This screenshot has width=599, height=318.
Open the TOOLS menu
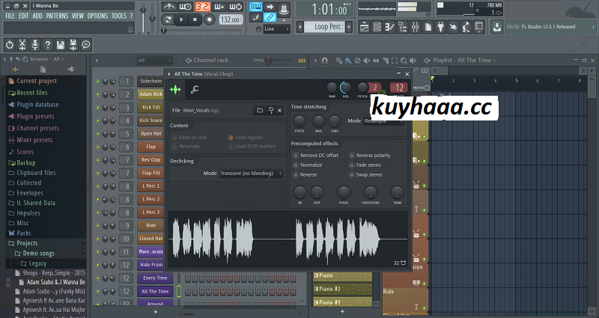coord(119,16)
